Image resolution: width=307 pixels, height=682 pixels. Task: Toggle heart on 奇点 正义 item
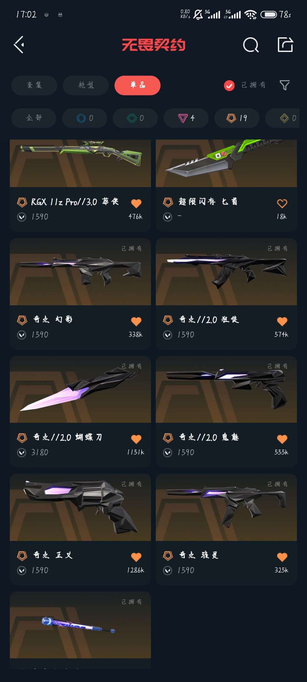[136, 557]
